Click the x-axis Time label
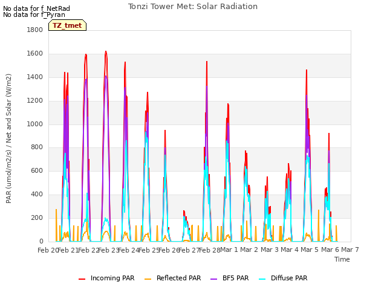The height and width of the screenshot is (290, 387). click(x=342, y=259)
